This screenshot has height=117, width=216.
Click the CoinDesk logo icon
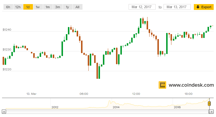[x=162, y=85]
